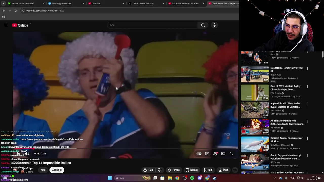Screen dimensions: 324x182
Task: Seek on the video progress bar
Action: (x=125, y=148)
